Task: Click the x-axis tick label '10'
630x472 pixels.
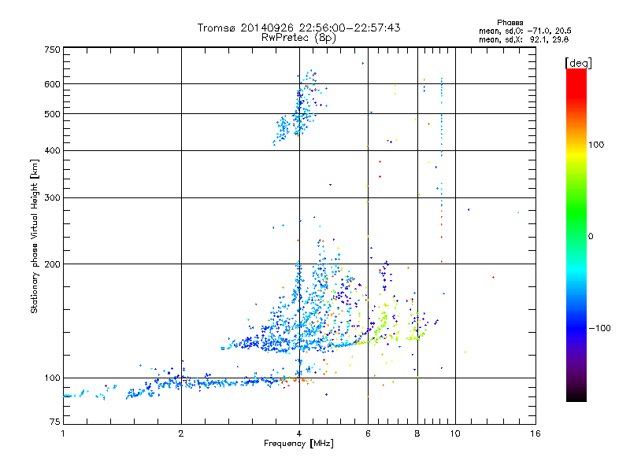Action: [455, 433]
